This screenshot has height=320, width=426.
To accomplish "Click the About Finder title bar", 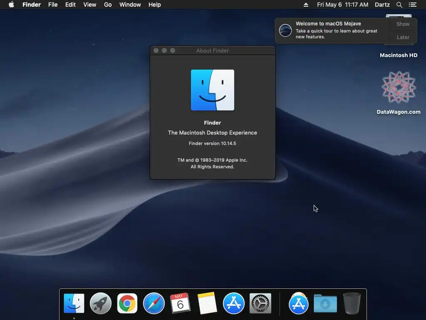I will pos(213,50).
